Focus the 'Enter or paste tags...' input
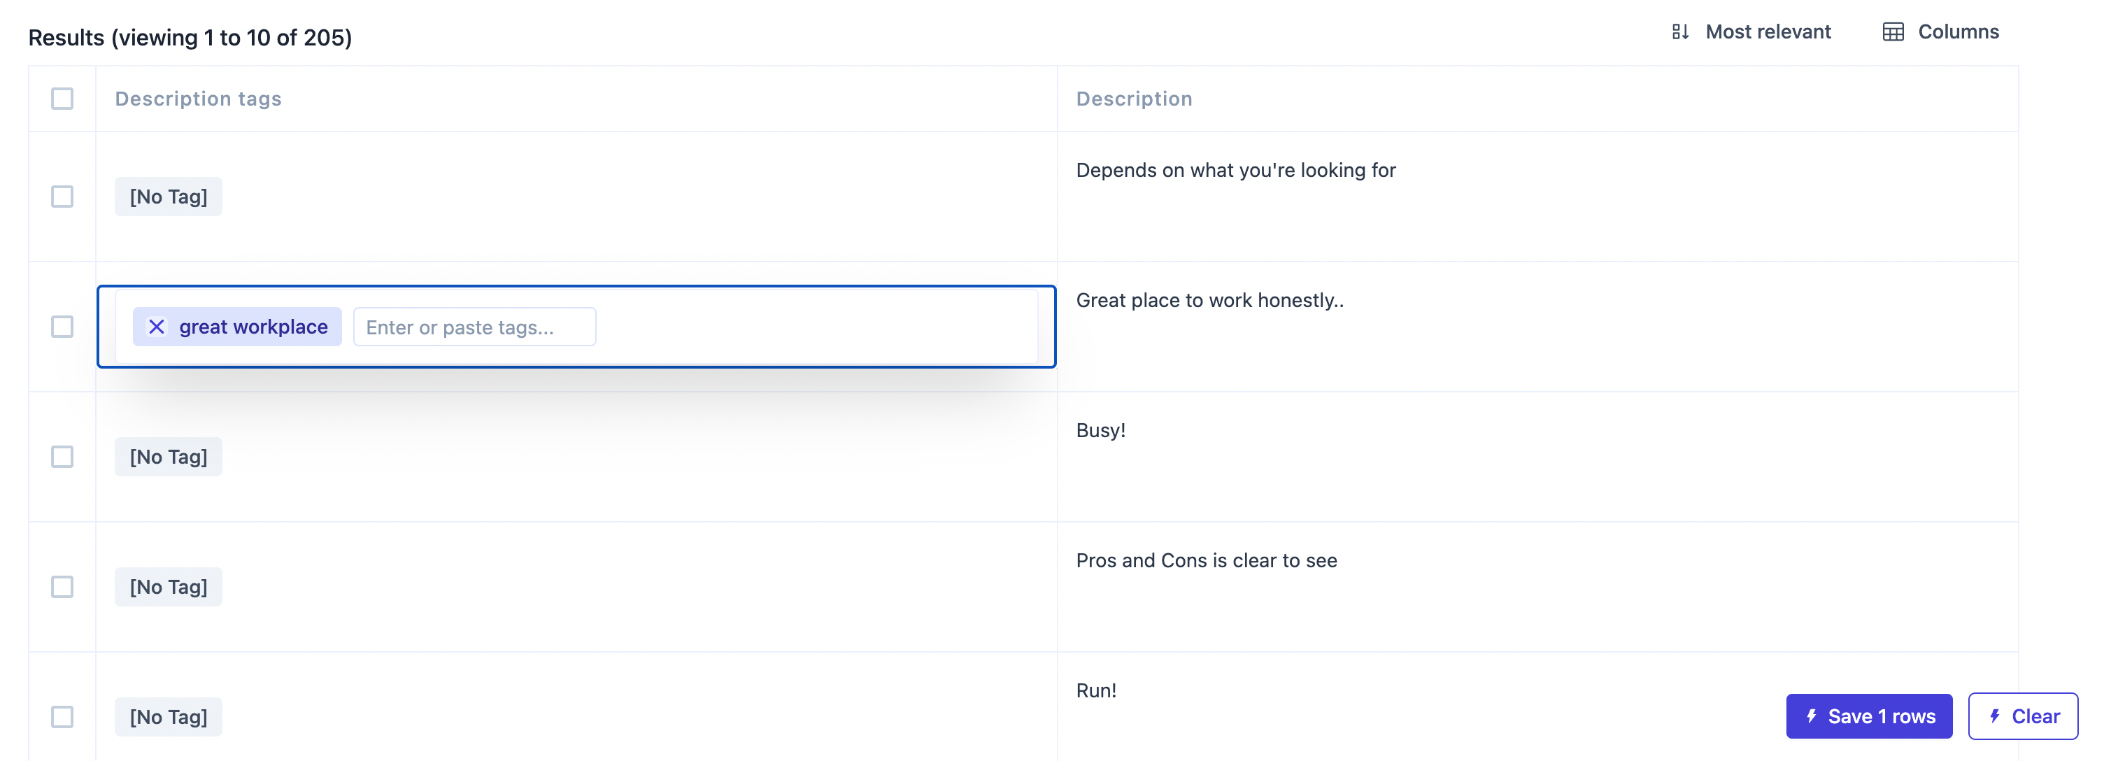The width and height of the screenshot is (2104, 761). (474, 327)
